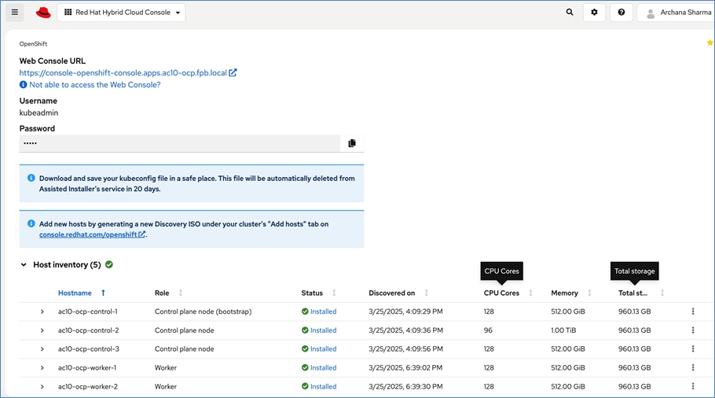This screenshot has width=715, height=398.
Task: Click the Memory column header
Action: tap(564, 293)
